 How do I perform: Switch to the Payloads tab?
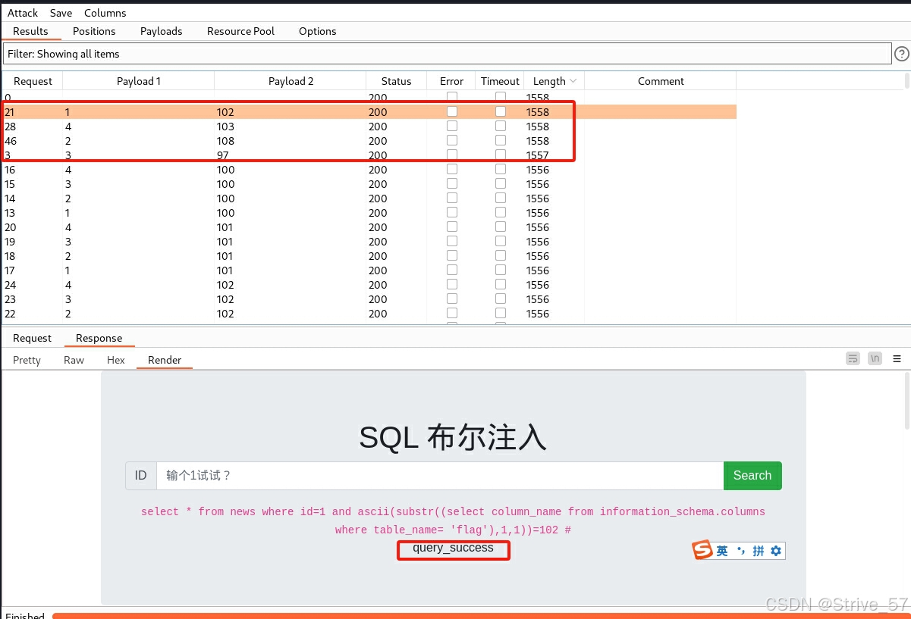[161, 31]
